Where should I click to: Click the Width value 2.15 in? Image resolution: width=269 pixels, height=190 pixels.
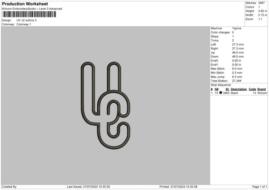point(262,15)
